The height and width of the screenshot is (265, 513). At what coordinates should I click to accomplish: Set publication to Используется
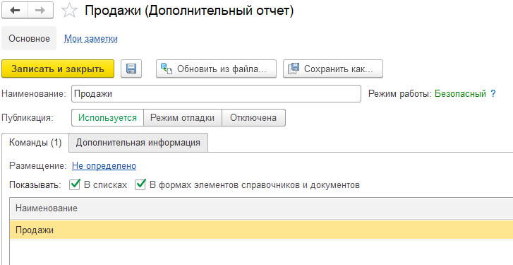pyautogui.click(x=108, y=117)
